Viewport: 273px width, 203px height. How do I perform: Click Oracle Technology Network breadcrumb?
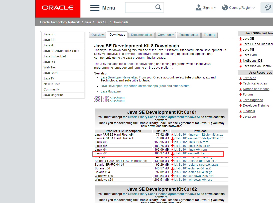60,22
